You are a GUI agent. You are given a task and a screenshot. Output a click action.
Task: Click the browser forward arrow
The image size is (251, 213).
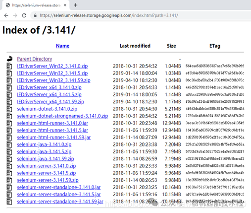click(x=15, y=15)
